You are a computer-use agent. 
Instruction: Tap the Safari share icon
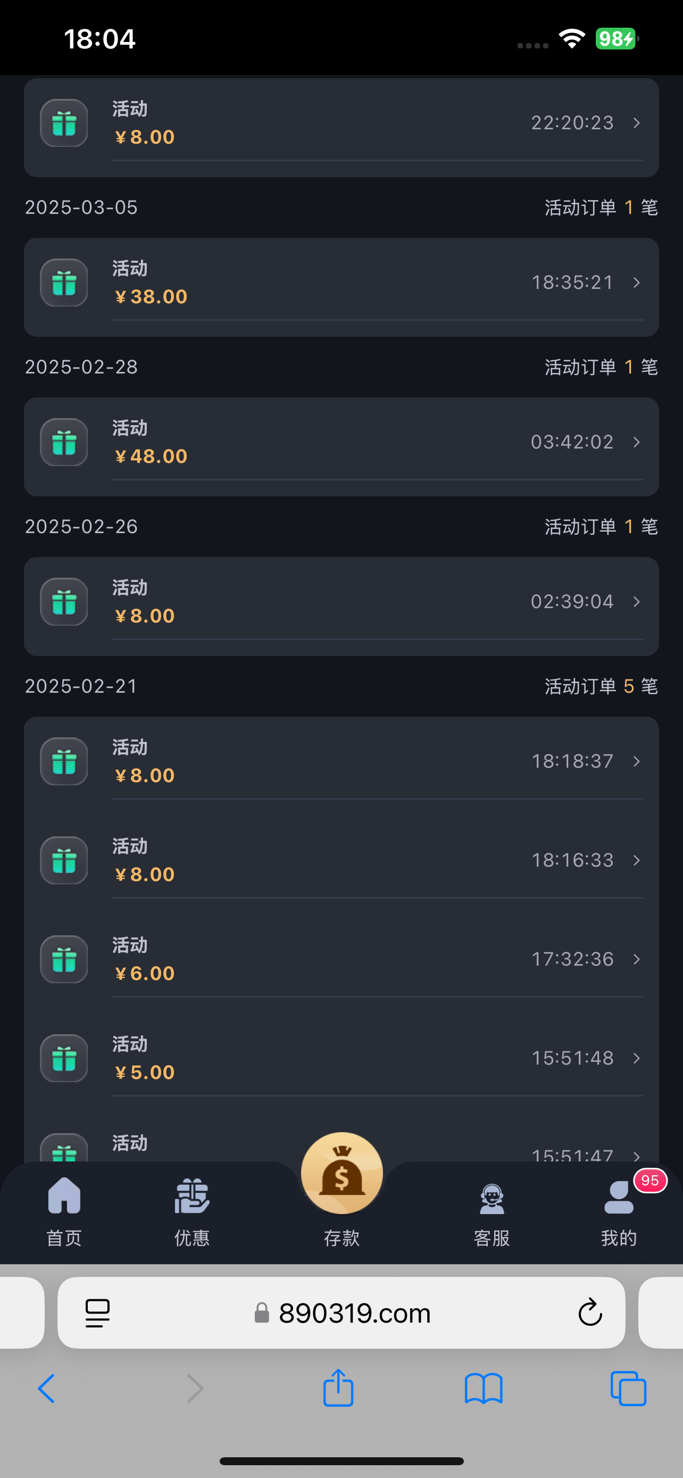[x=338, y=1388]
